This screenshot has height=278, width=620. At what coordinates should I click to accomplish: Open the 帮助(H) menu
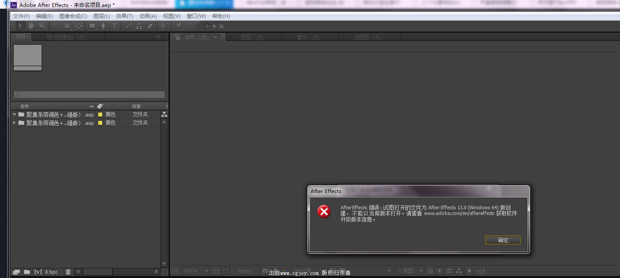tap(221, 16)
